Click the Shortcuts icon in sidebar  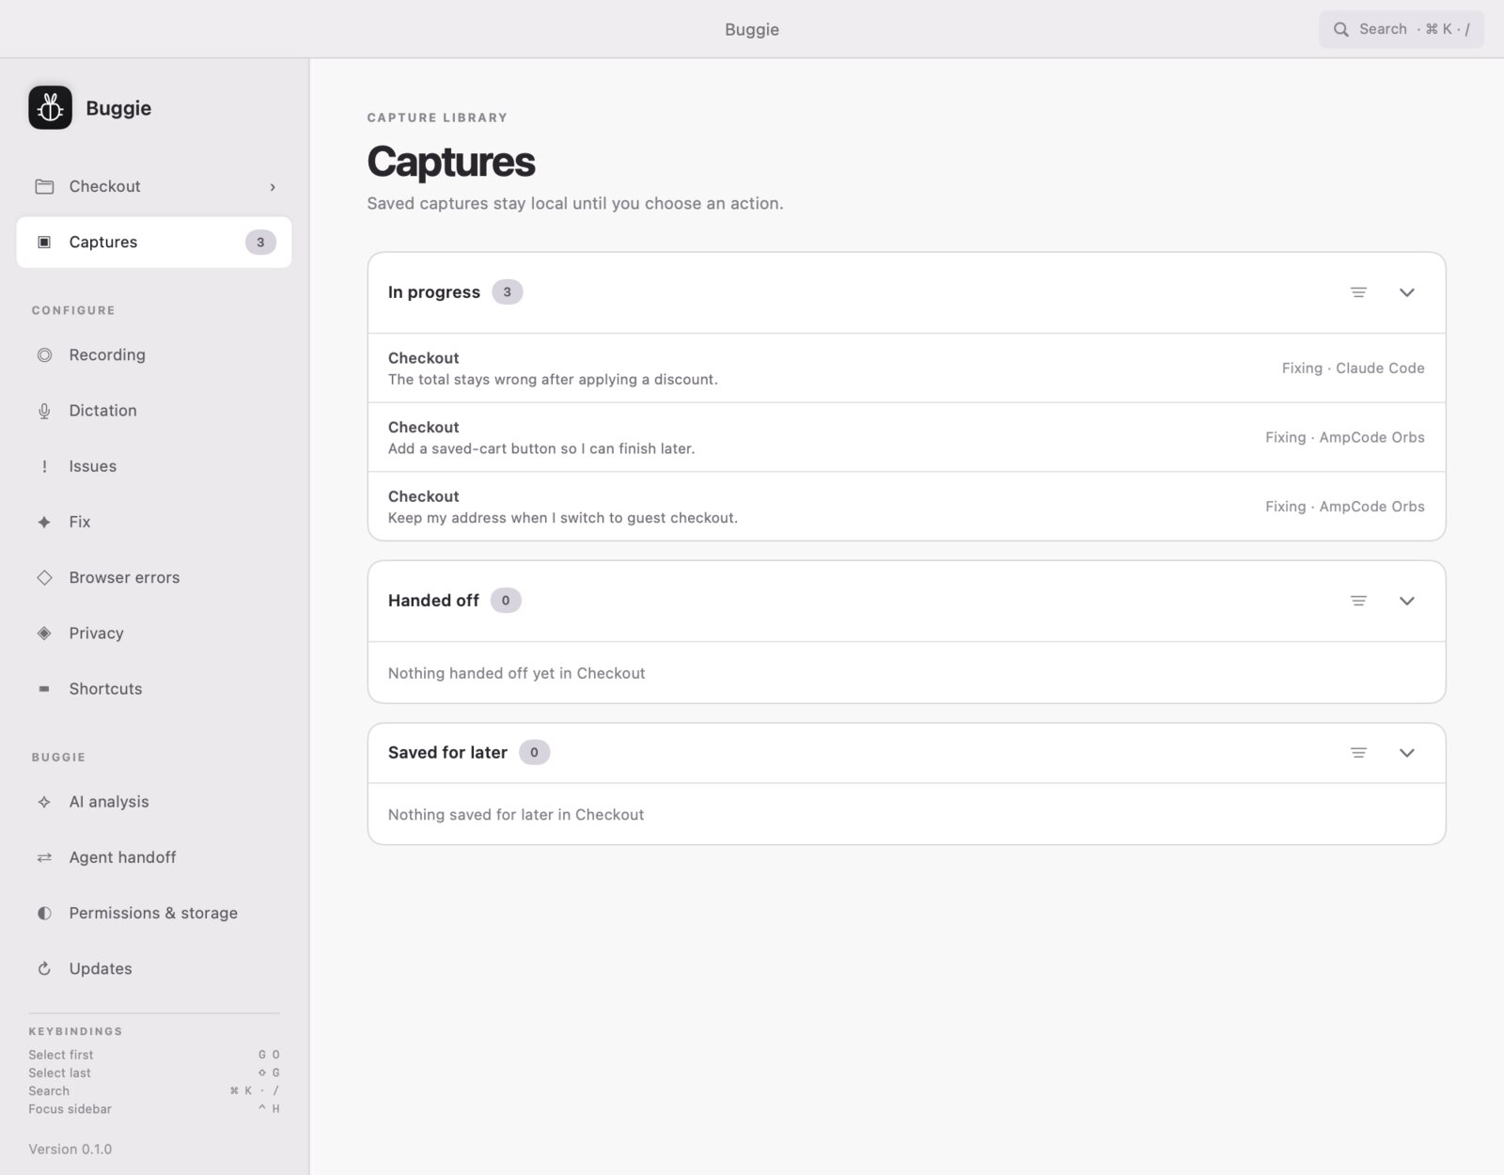click(44, 689)
